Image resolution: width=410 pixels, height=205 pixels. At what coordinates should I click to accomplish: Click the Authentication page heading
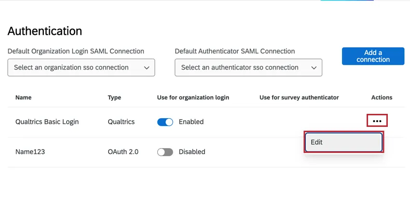tap(45, 31)
